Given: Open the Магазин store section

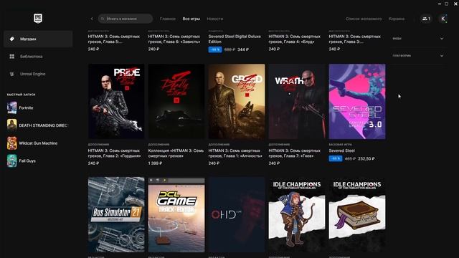Looking at the screenshot, I should tap(38, 39).
